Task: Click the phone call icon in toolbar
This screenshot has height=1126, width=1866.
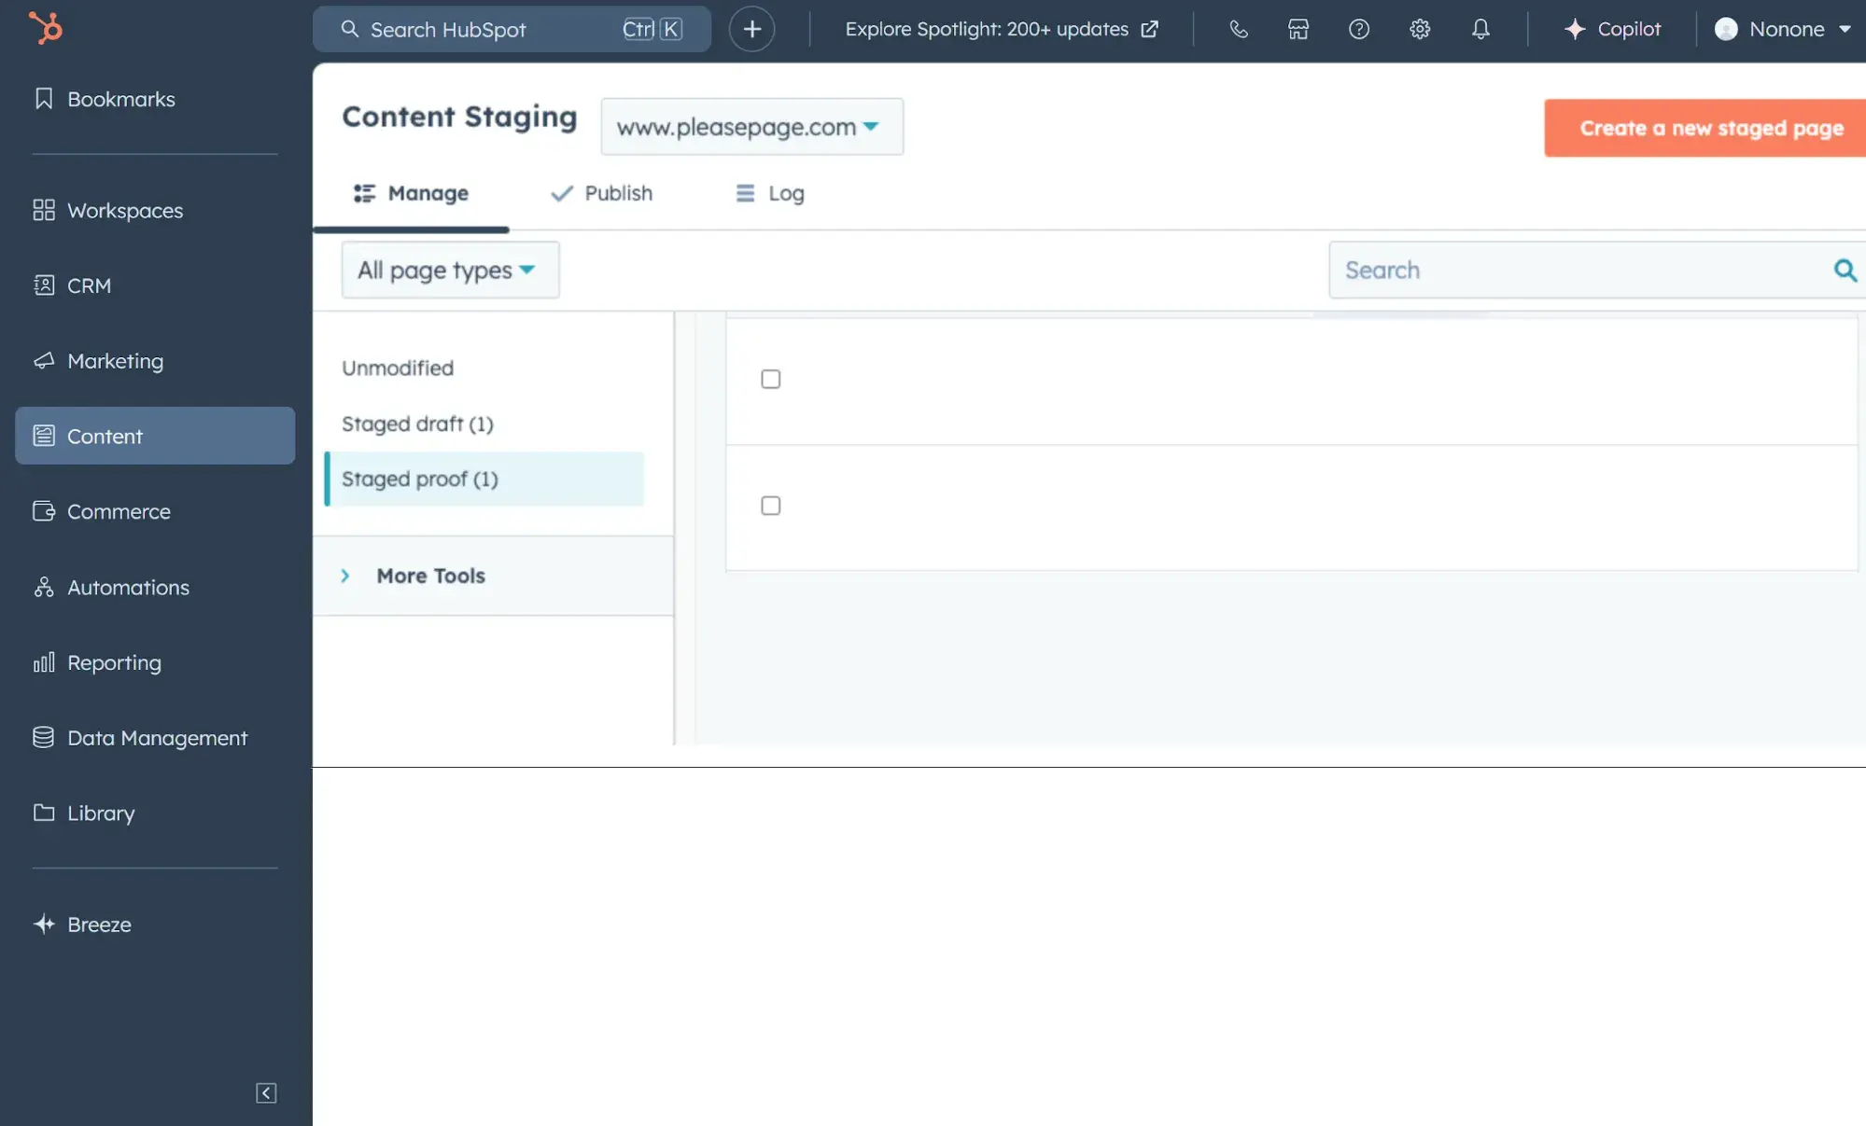Action: (x=1237, y=28)
